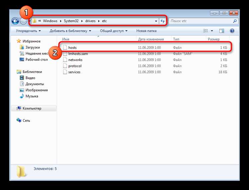The height and width of the screenshot is (190, 249).
Task: Select the Музыка library
Action: pyautogui.click(x=32, y=96)
